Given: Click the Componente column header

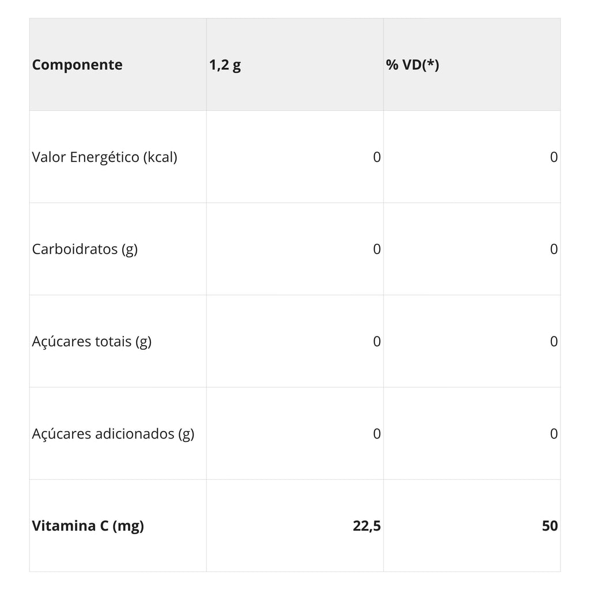Looking at the screenshot, I should pyautogui.click(x=77, y=65).
